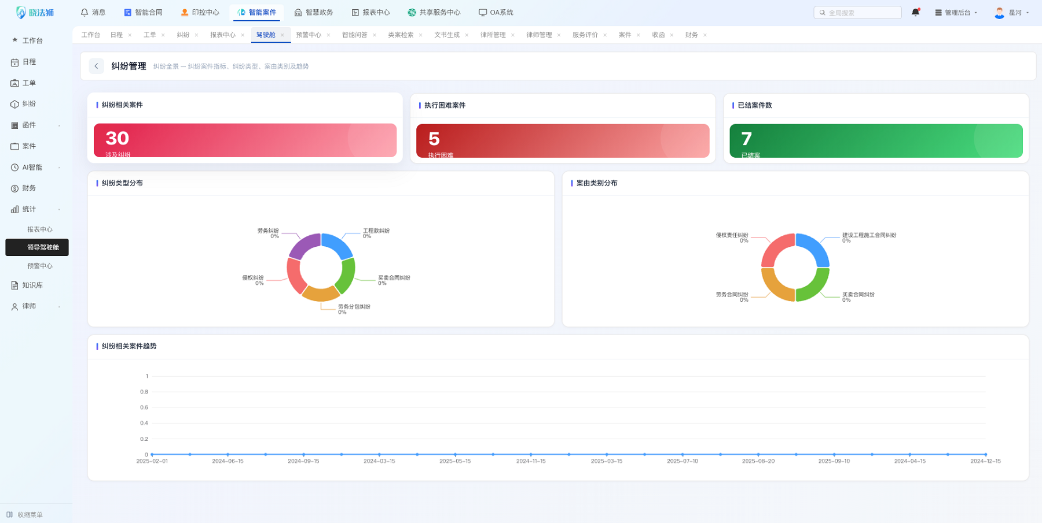Open the notification bell icon
The height and width of the screenshot is (523, 1042).
[915, 12]
